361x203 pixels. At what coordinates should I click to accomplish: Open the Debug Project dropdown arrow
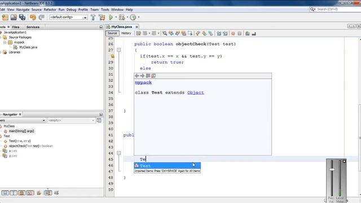[127, 17]
